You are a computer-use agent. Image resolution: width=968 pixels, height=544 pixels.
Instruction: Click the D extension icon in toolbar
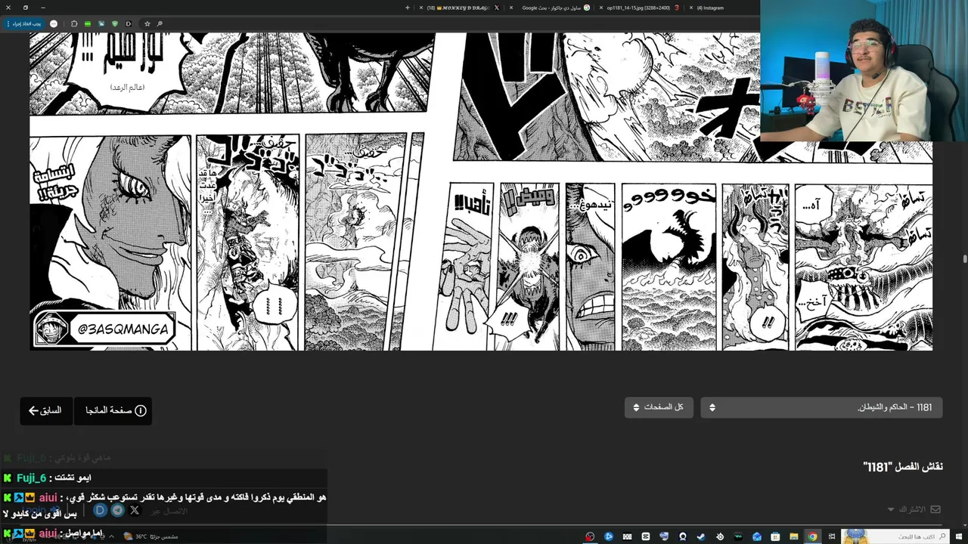(129, 23)
